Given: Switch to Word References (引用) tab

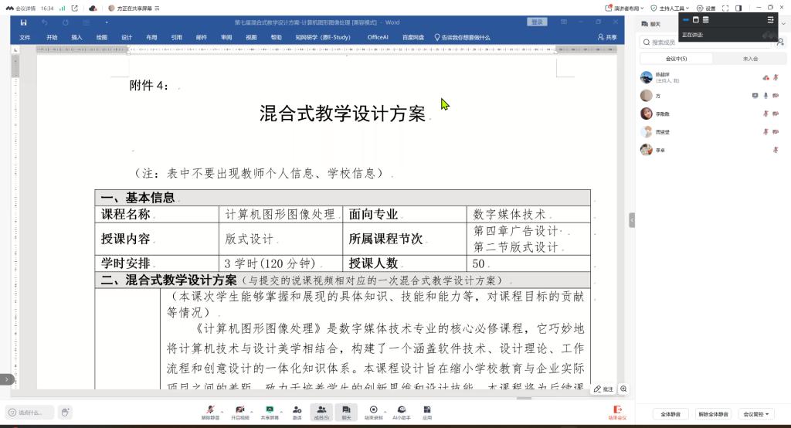Looking at the screenshot, I should click(x=177, y=37).
